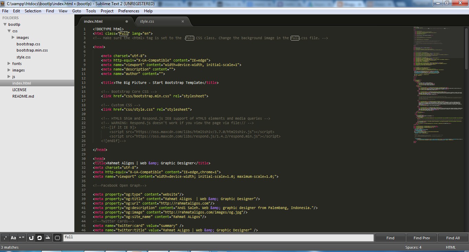Open the Preferences menu
The image size is (469, 252).
click(x=129, y=11)
